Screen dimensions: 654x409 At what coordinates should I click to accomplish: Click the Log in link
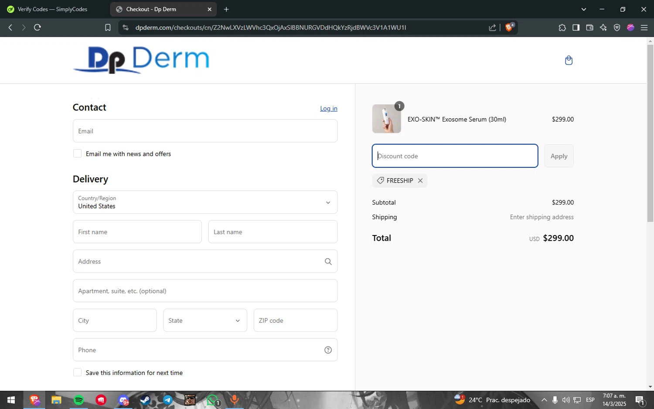pyautogui.click(x=329, y=109)
